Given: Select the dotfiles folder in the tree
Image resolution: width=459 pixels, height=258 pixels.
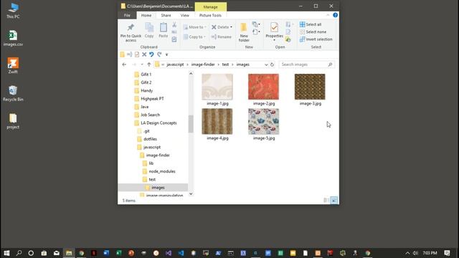Looking at the screenshot, I should [x=150, y=139].
